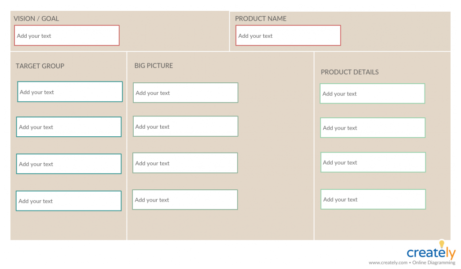Select the second Target Group text box

pos(69,127)
